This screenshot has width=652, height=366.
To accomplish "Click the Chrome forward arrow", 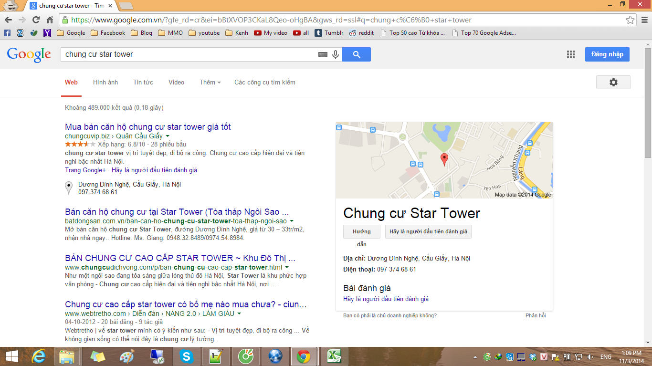I will pyautogui.click(x=22, y=20).
